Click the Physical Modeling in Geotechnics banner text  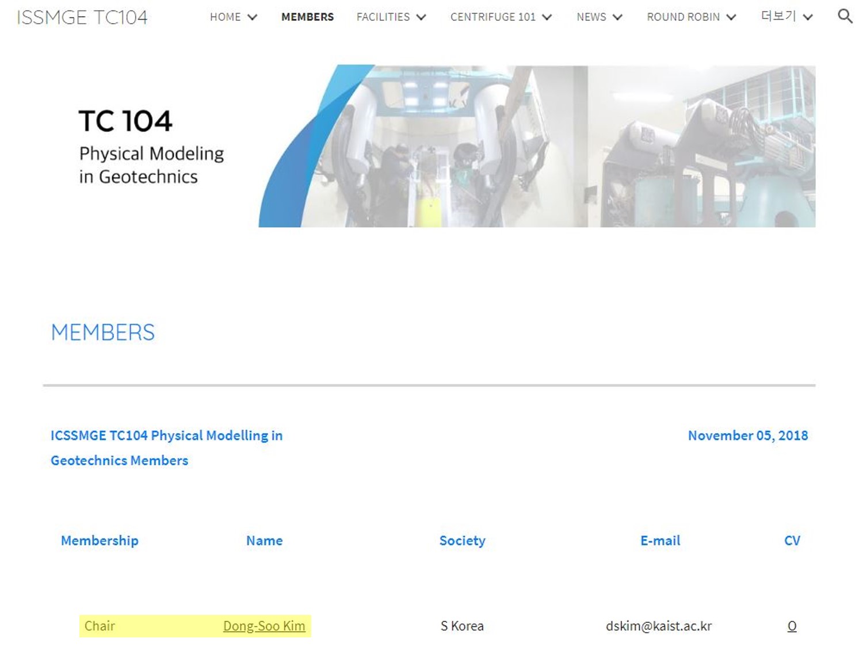[x=151, y=165]
